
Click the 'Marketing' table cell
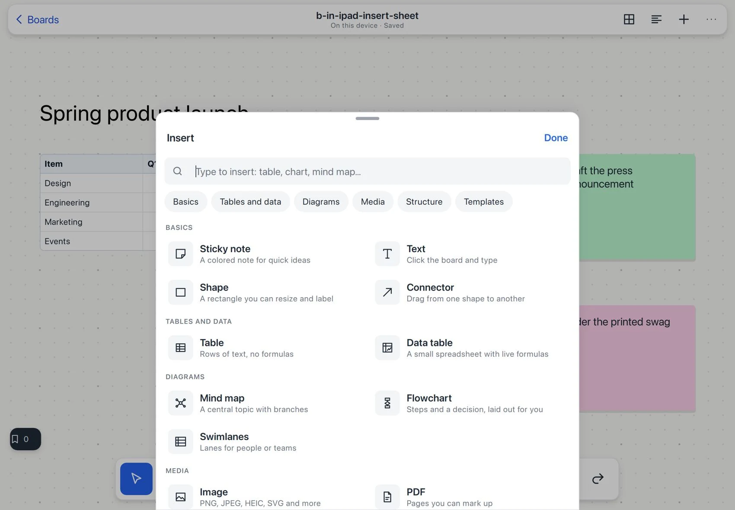(92, 222)
